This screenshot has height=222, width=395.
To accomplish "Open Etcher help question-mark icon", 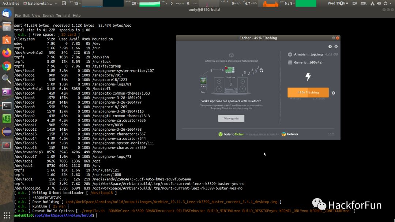I will (330, 46).
